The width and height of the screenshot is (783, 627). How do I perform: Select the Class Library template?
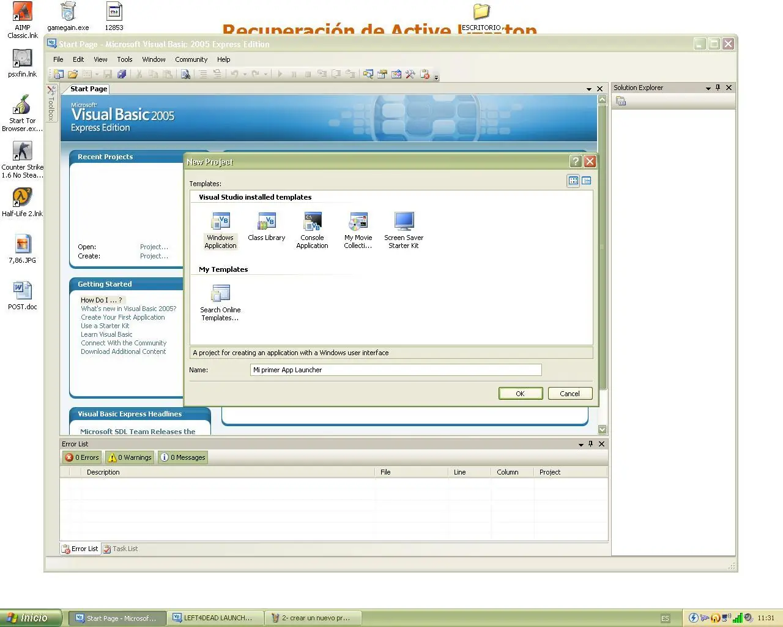(267, 227)
